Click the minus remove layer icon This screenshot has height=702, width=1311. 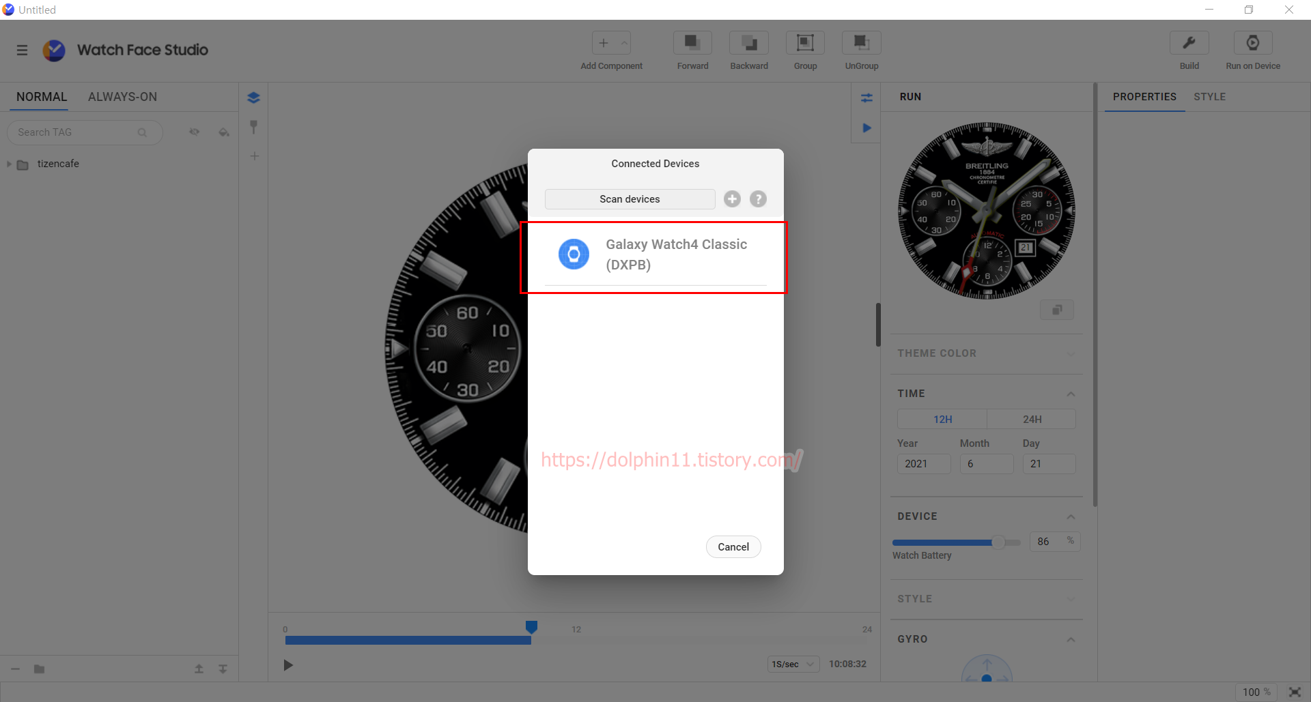pyautogui.click(x=15, y=669)
